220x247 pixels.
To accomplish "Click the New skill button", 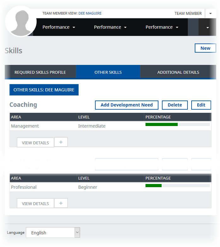I will pos(205,48).
